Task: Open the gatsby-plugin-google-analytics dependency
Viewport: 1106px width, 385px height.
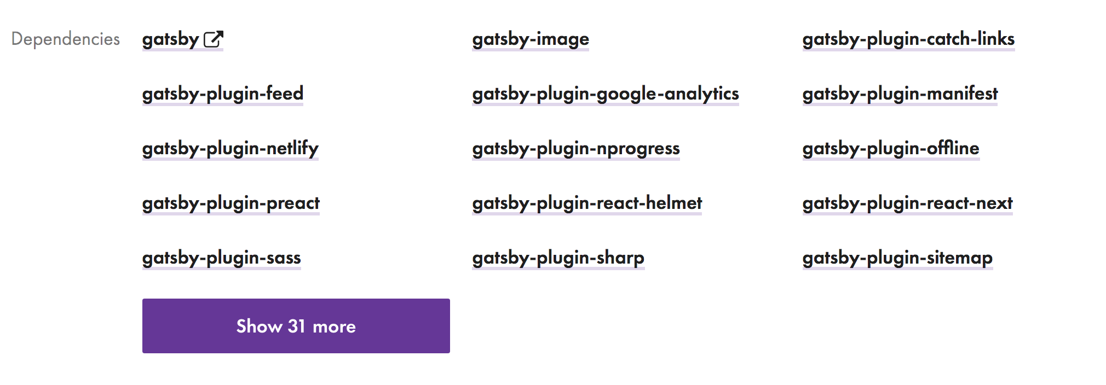Action: pos(606,94)
